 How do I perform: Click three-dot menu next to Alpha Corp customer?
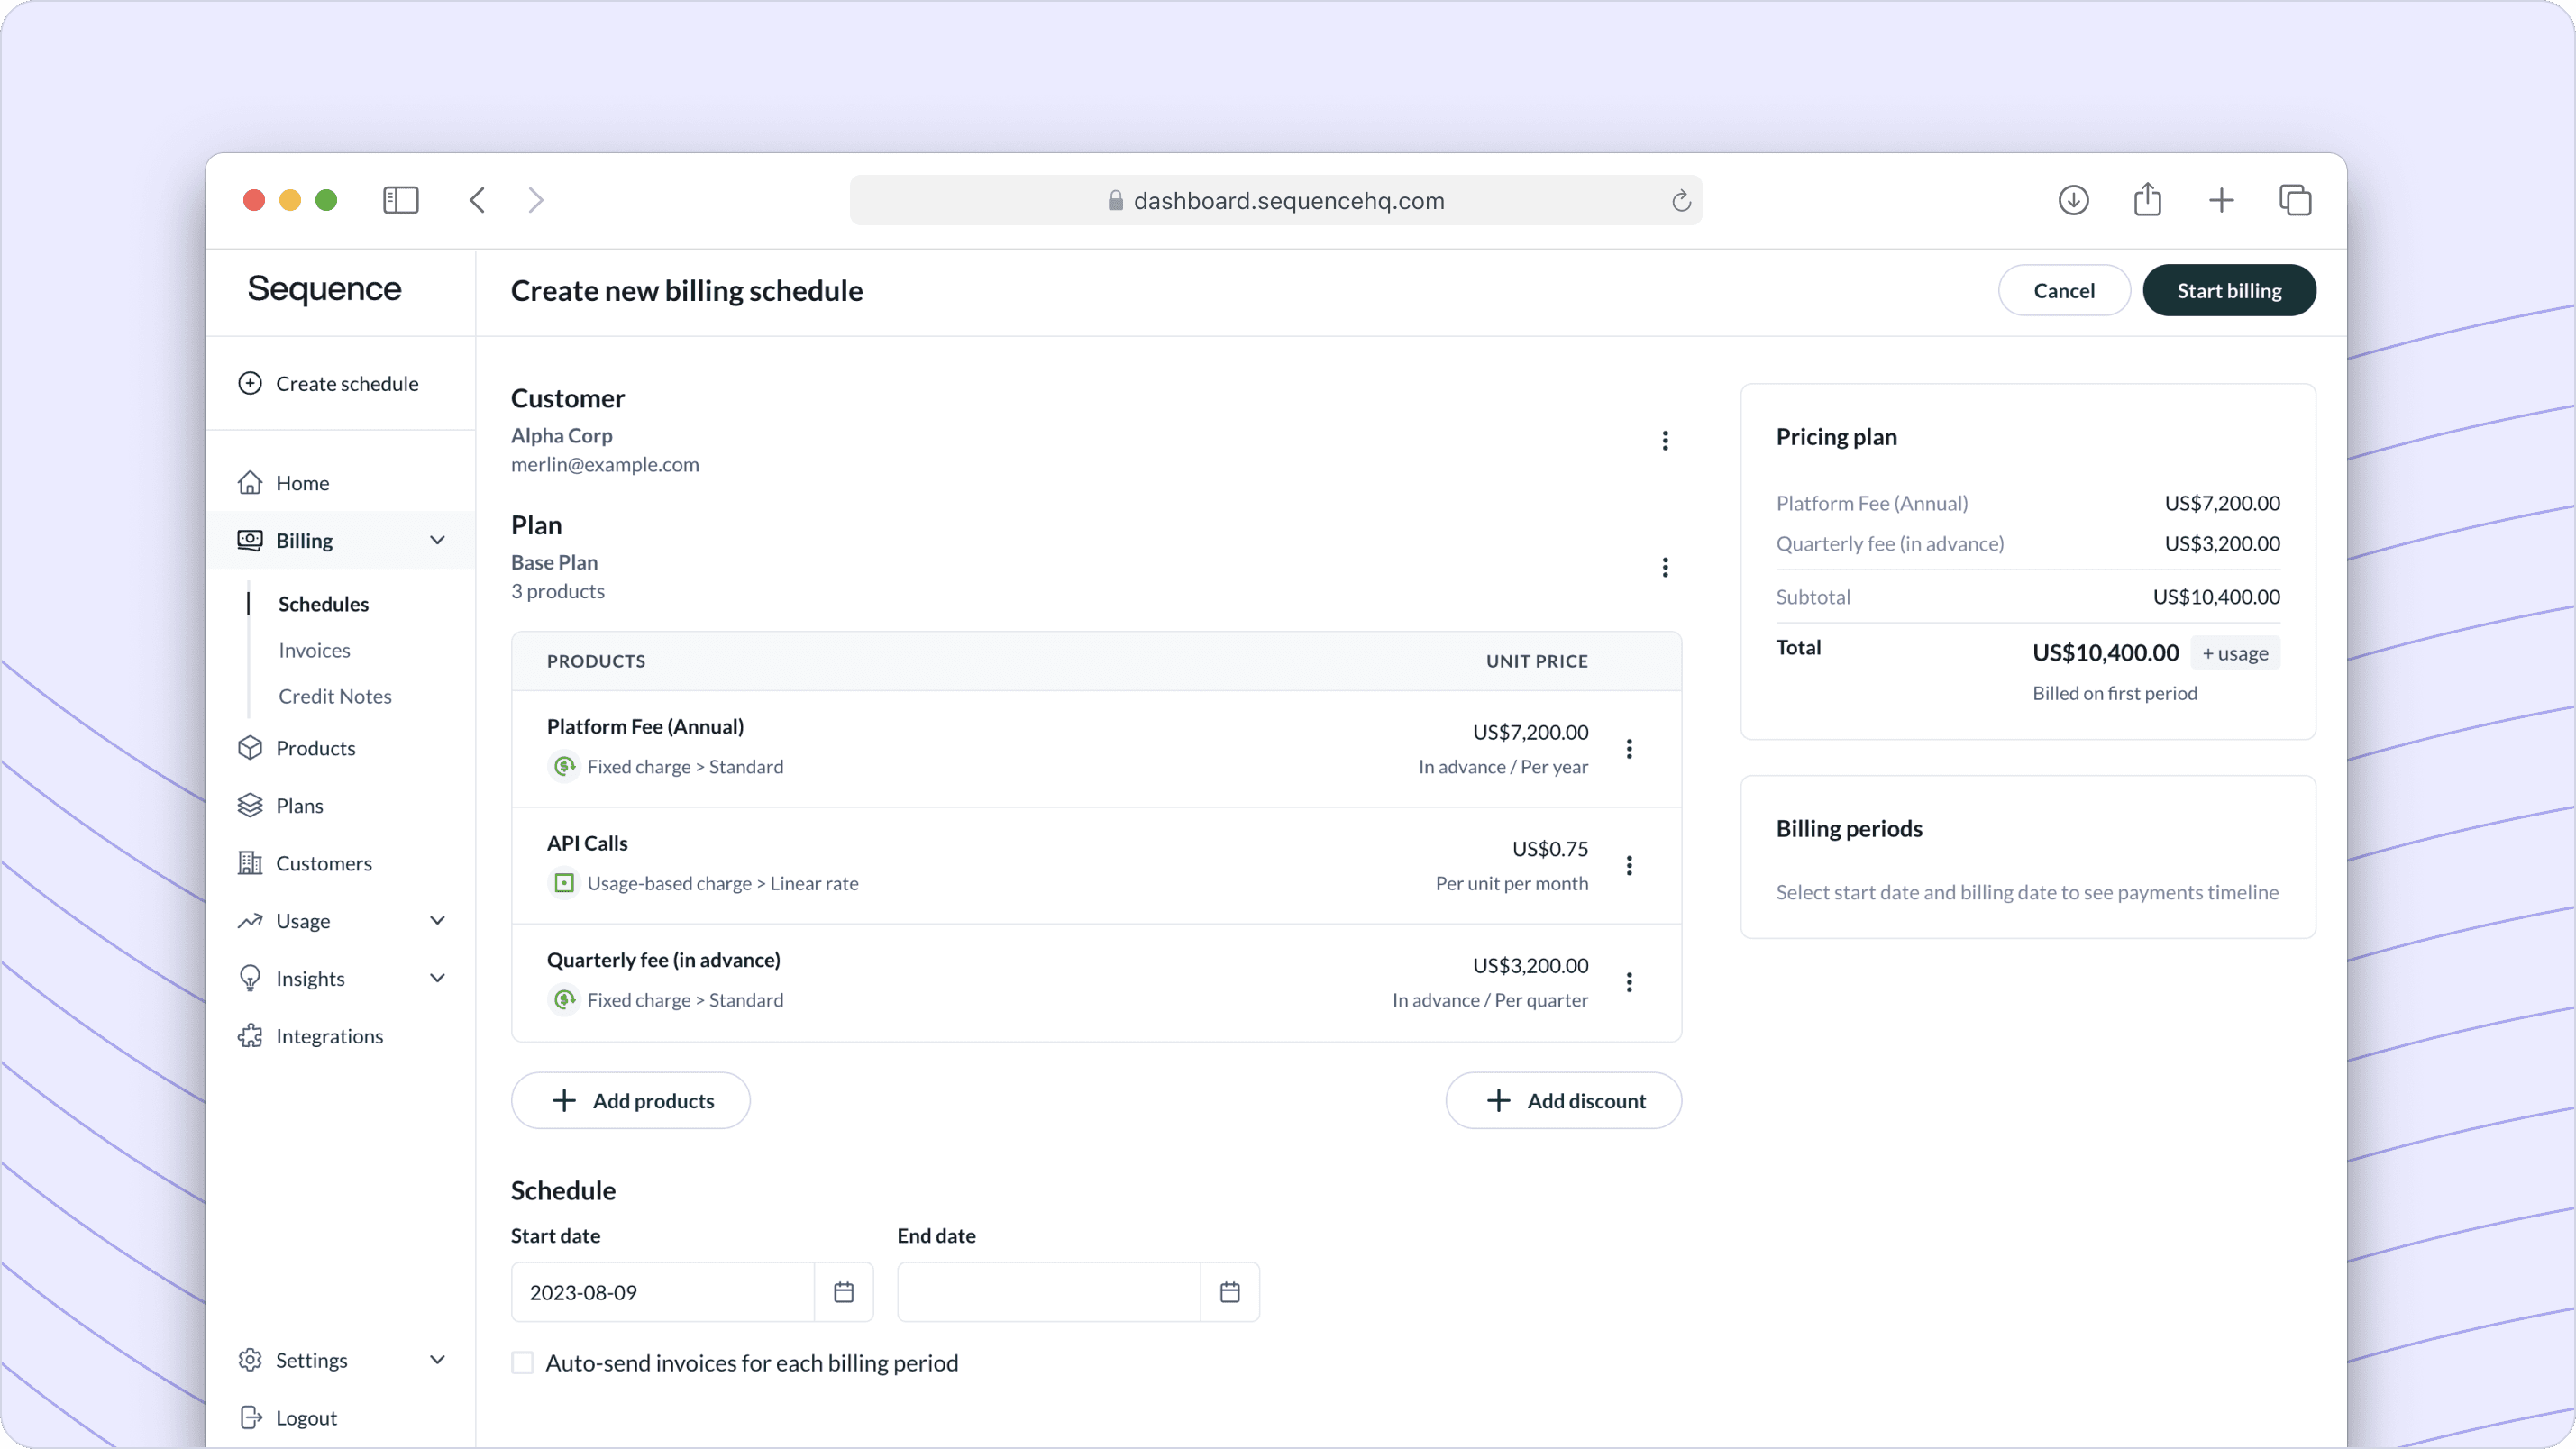tap(1665, 441)
